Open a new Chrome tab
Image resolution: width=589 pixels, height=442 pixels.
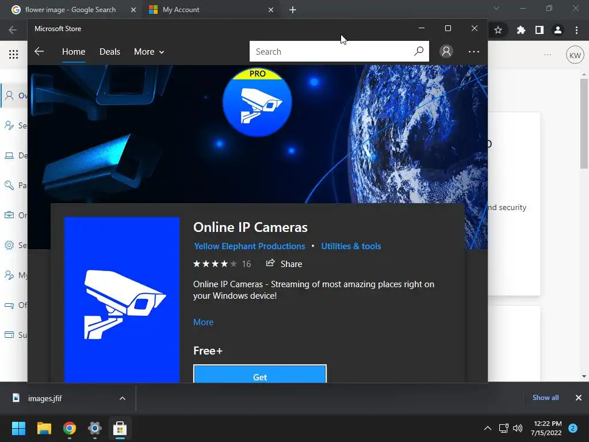point(293,10)
